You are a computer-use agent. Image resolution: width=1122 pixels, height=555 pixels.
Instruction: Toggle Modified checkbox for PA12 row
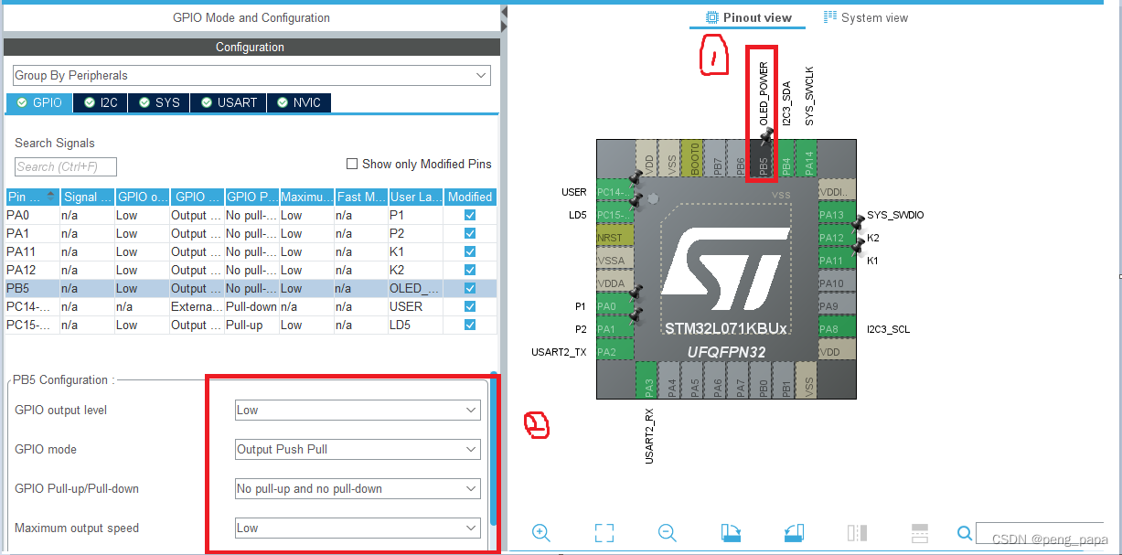point(470,270)
